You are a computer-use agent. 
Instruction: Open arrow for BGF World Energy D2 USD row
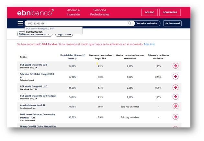pos(176,87)
